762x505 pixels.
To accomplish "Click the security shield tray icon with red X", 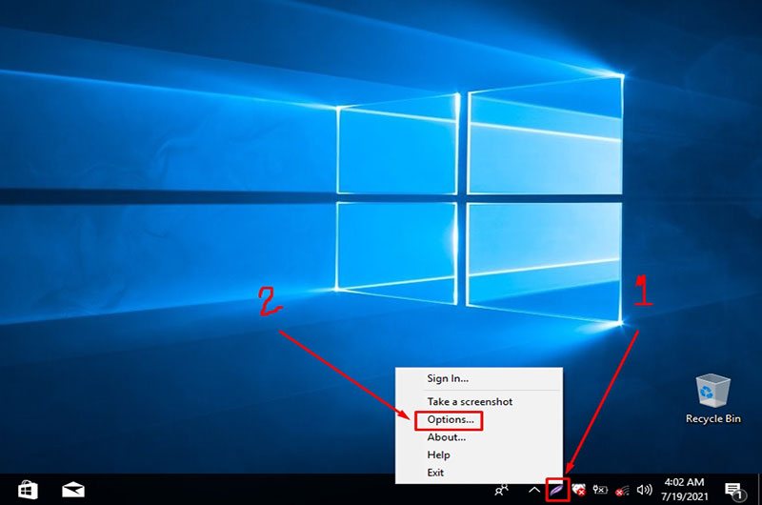I will click(x=578, y=490).
